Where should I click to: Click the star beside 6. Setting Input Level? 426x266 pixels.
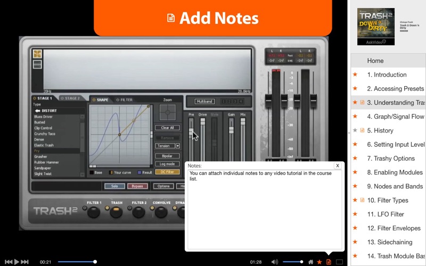(x=355, y=144)
